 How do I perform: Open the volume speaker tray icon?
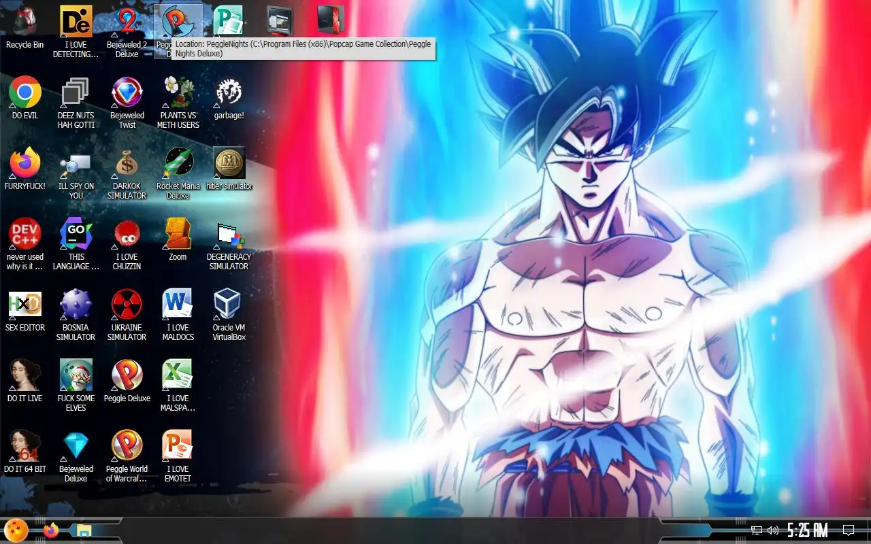pyautogui.click(x=773, y=530)
